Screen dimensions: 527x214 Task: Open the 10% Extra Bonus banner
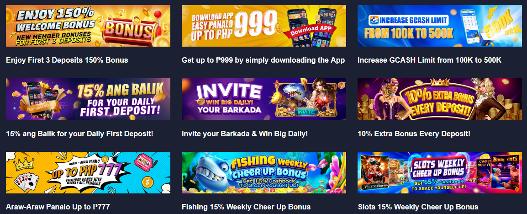(440, 99)
